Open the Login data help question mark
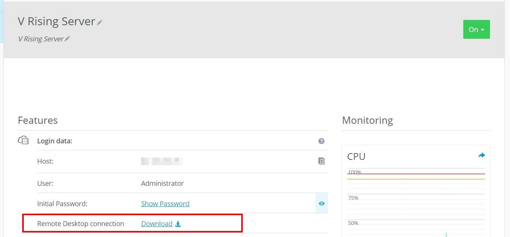 321,141
